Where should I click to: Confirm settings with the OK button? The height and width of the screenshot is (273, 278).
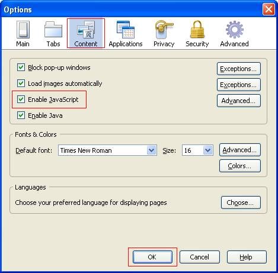[152, 257]
